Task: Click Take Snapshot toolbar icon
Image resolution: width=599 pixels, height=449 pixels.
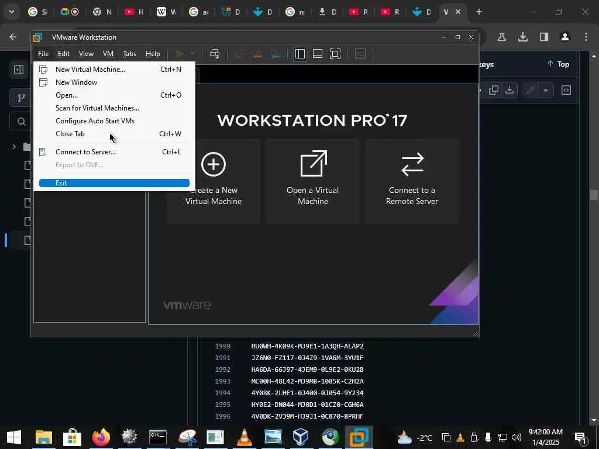Action: [x=239, y=54]
